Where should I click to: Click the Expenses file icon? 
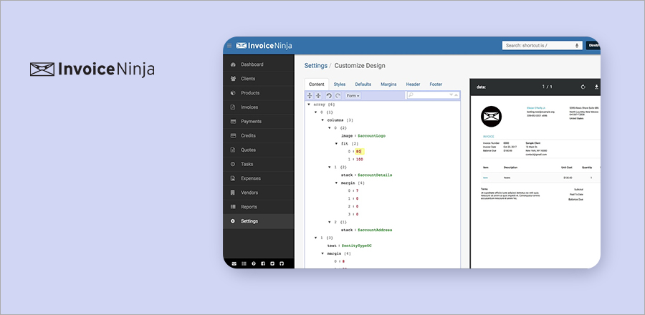coord(233,178)
